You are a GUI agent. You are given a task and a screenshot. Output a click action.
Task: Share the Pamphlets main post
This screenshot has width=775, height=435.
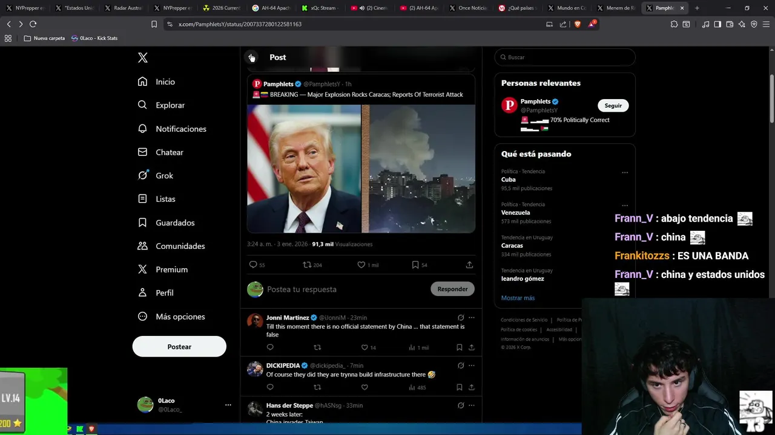click(x=469, y=265)
